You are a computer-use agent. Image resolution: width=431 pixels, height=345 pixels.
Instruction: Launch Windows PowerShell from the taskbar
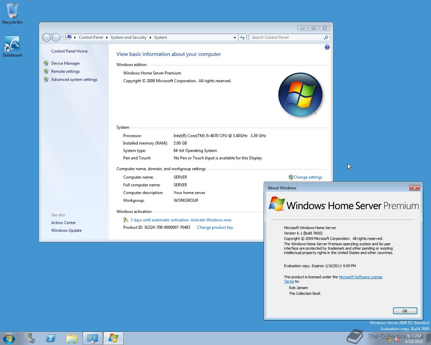tap(51, 338)
